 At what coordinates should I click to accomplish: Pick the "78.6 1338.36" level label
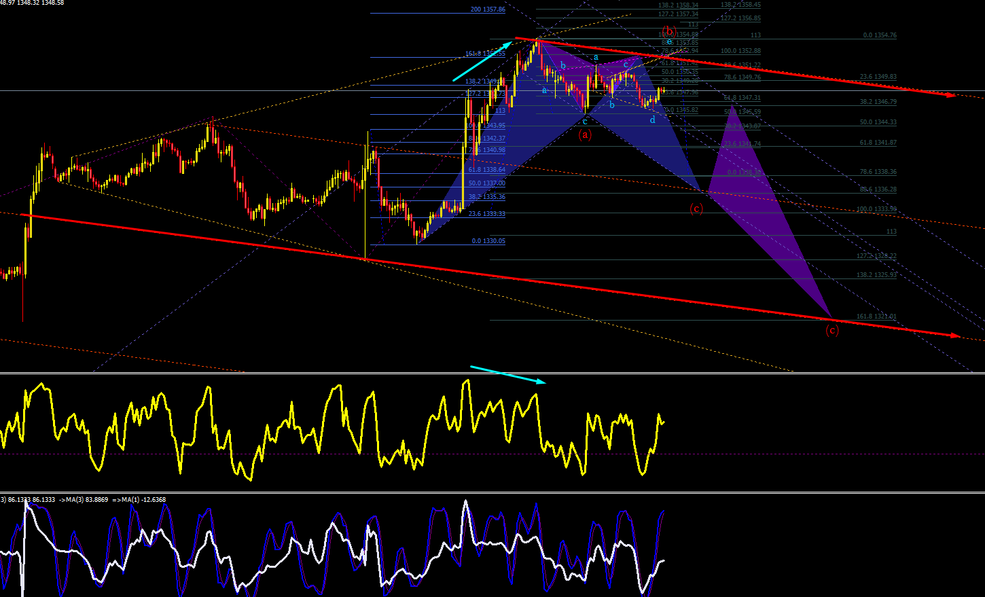tap(878, 172)
